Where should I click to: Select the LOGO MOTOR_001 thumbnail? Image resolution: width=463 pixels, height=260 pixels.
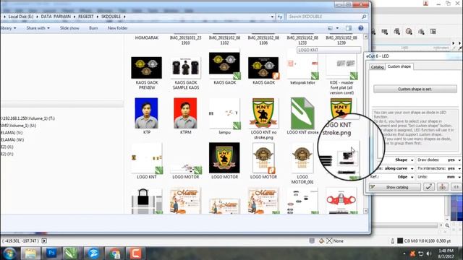pos(302,158)
